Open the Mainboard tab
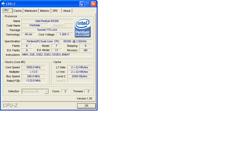 [x=31, y=11]
